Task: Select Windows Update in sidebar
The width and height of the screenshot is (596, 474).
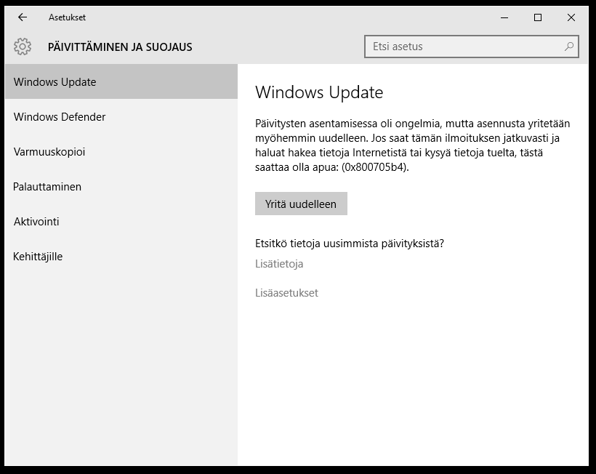Action: point(121,81)
